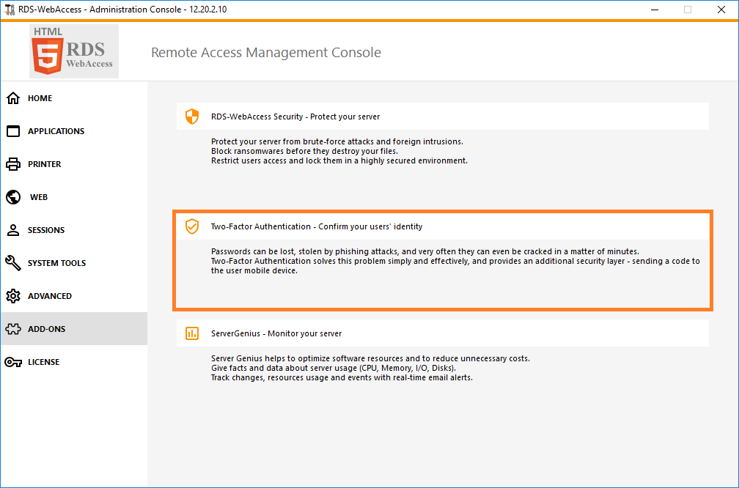739x488 pixels.
Task: Click the License key icon
Action: (13, 362)
